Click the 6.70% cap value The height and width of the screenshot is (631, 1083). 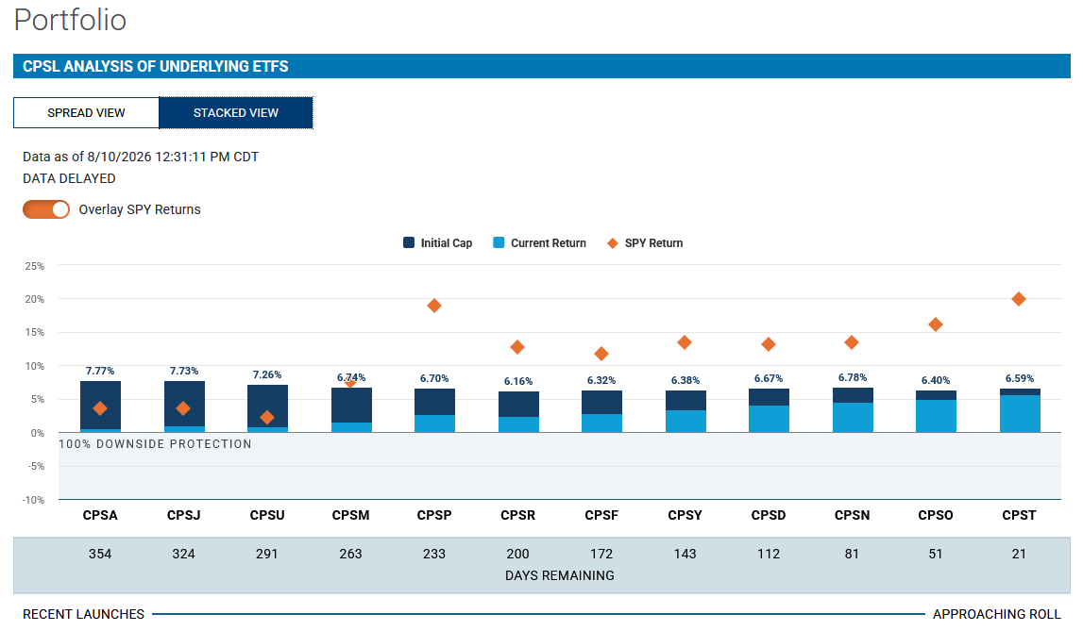tap(434, 378)
